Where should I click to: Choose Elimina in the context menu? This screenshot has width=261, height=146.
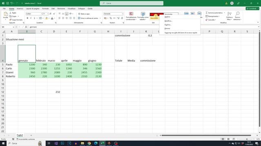click(x=167, y=28)
